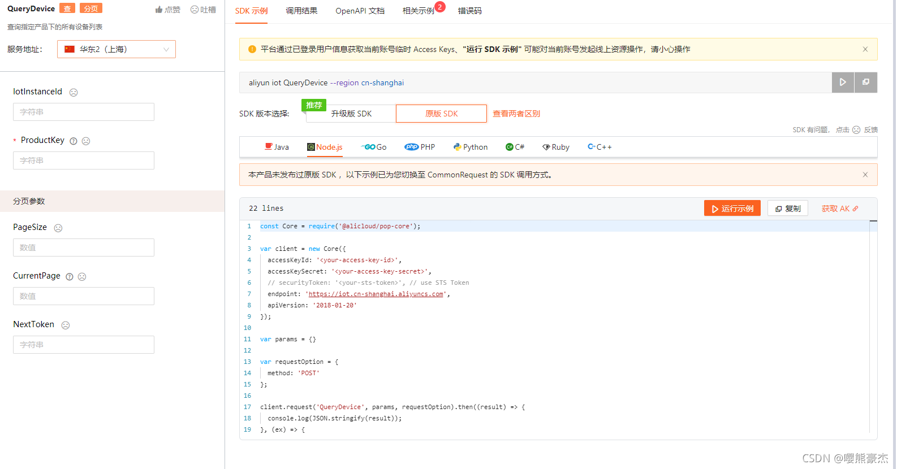This screenshot has width=897, height=469.
Task: Focus the CurrentPage number field
Action: click(84, 296)
